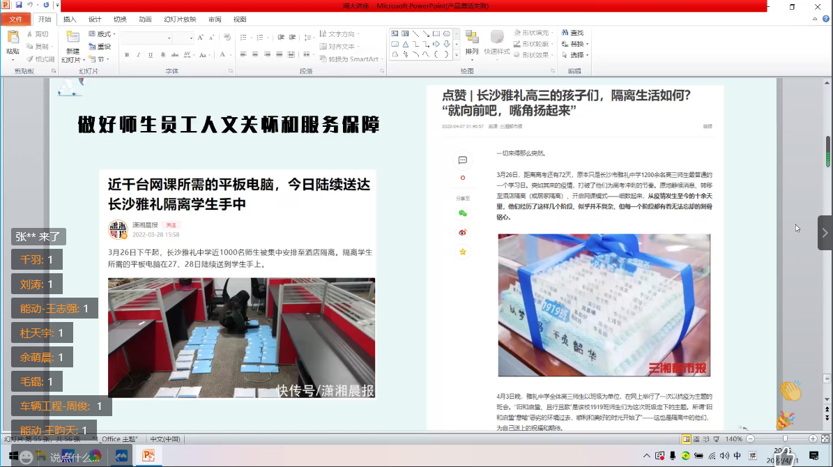This screenshot has height=467, width=833.
Task: Click the File (文件) button
Action: [x=15, y=20]
